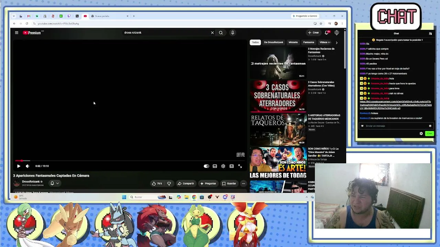440x247 pixels.
Task: Focus the Chrome address bar
Action: pos(172,24)
